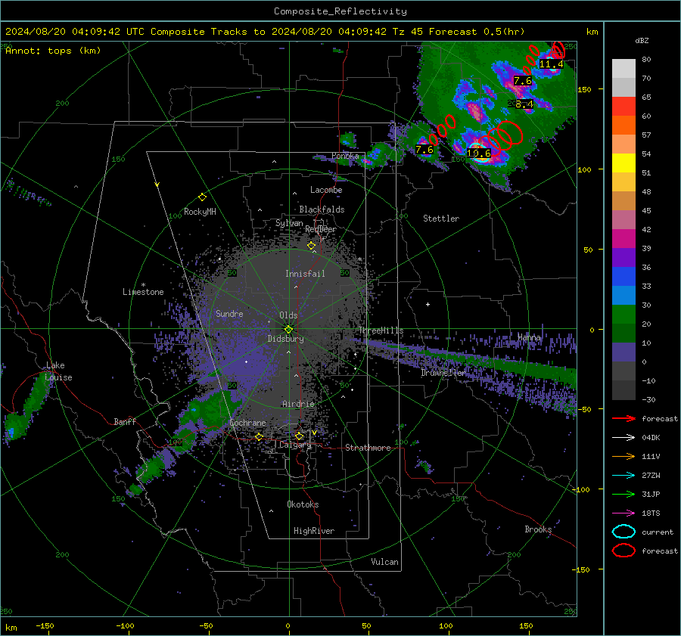Click the Composite_Reflectivity title

point(340,11)
